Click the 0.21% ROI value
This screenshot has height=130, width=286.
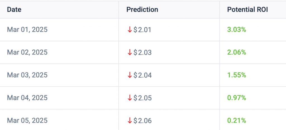[237, 121]
